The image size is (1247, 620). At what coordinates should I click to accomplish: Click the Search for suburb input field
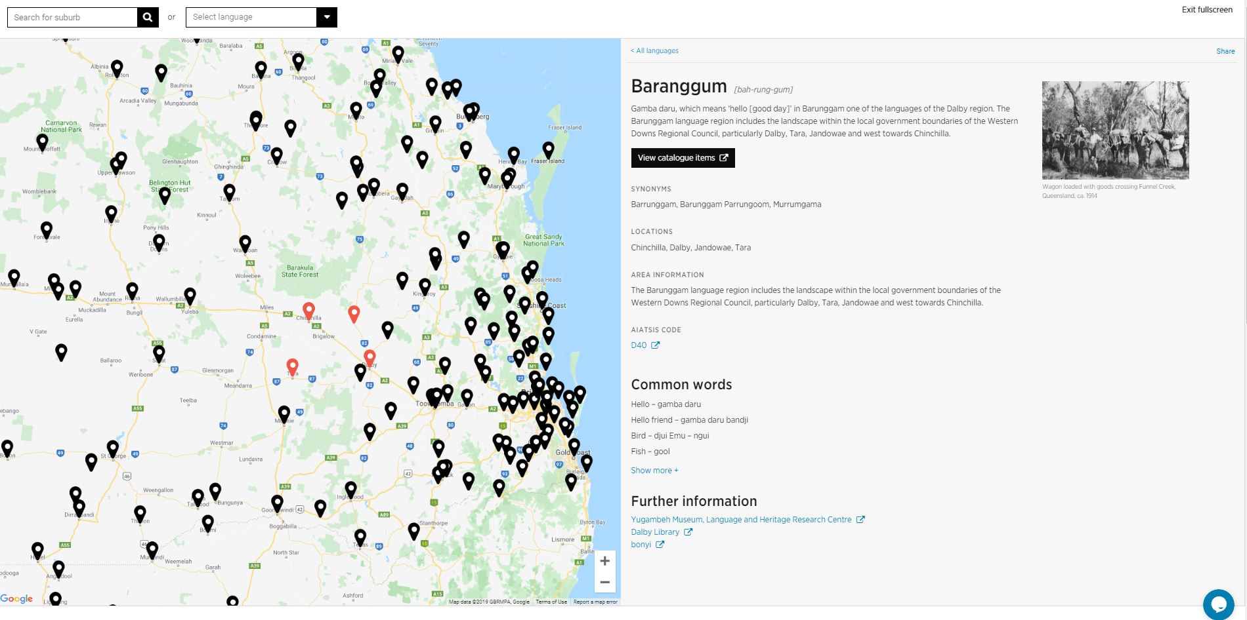click(x=72, y=16)
